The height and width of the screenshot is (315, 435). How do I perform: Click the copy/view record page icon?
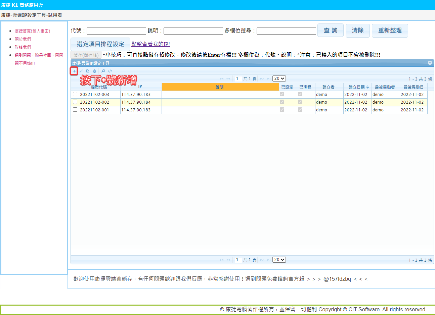[88, 71]
